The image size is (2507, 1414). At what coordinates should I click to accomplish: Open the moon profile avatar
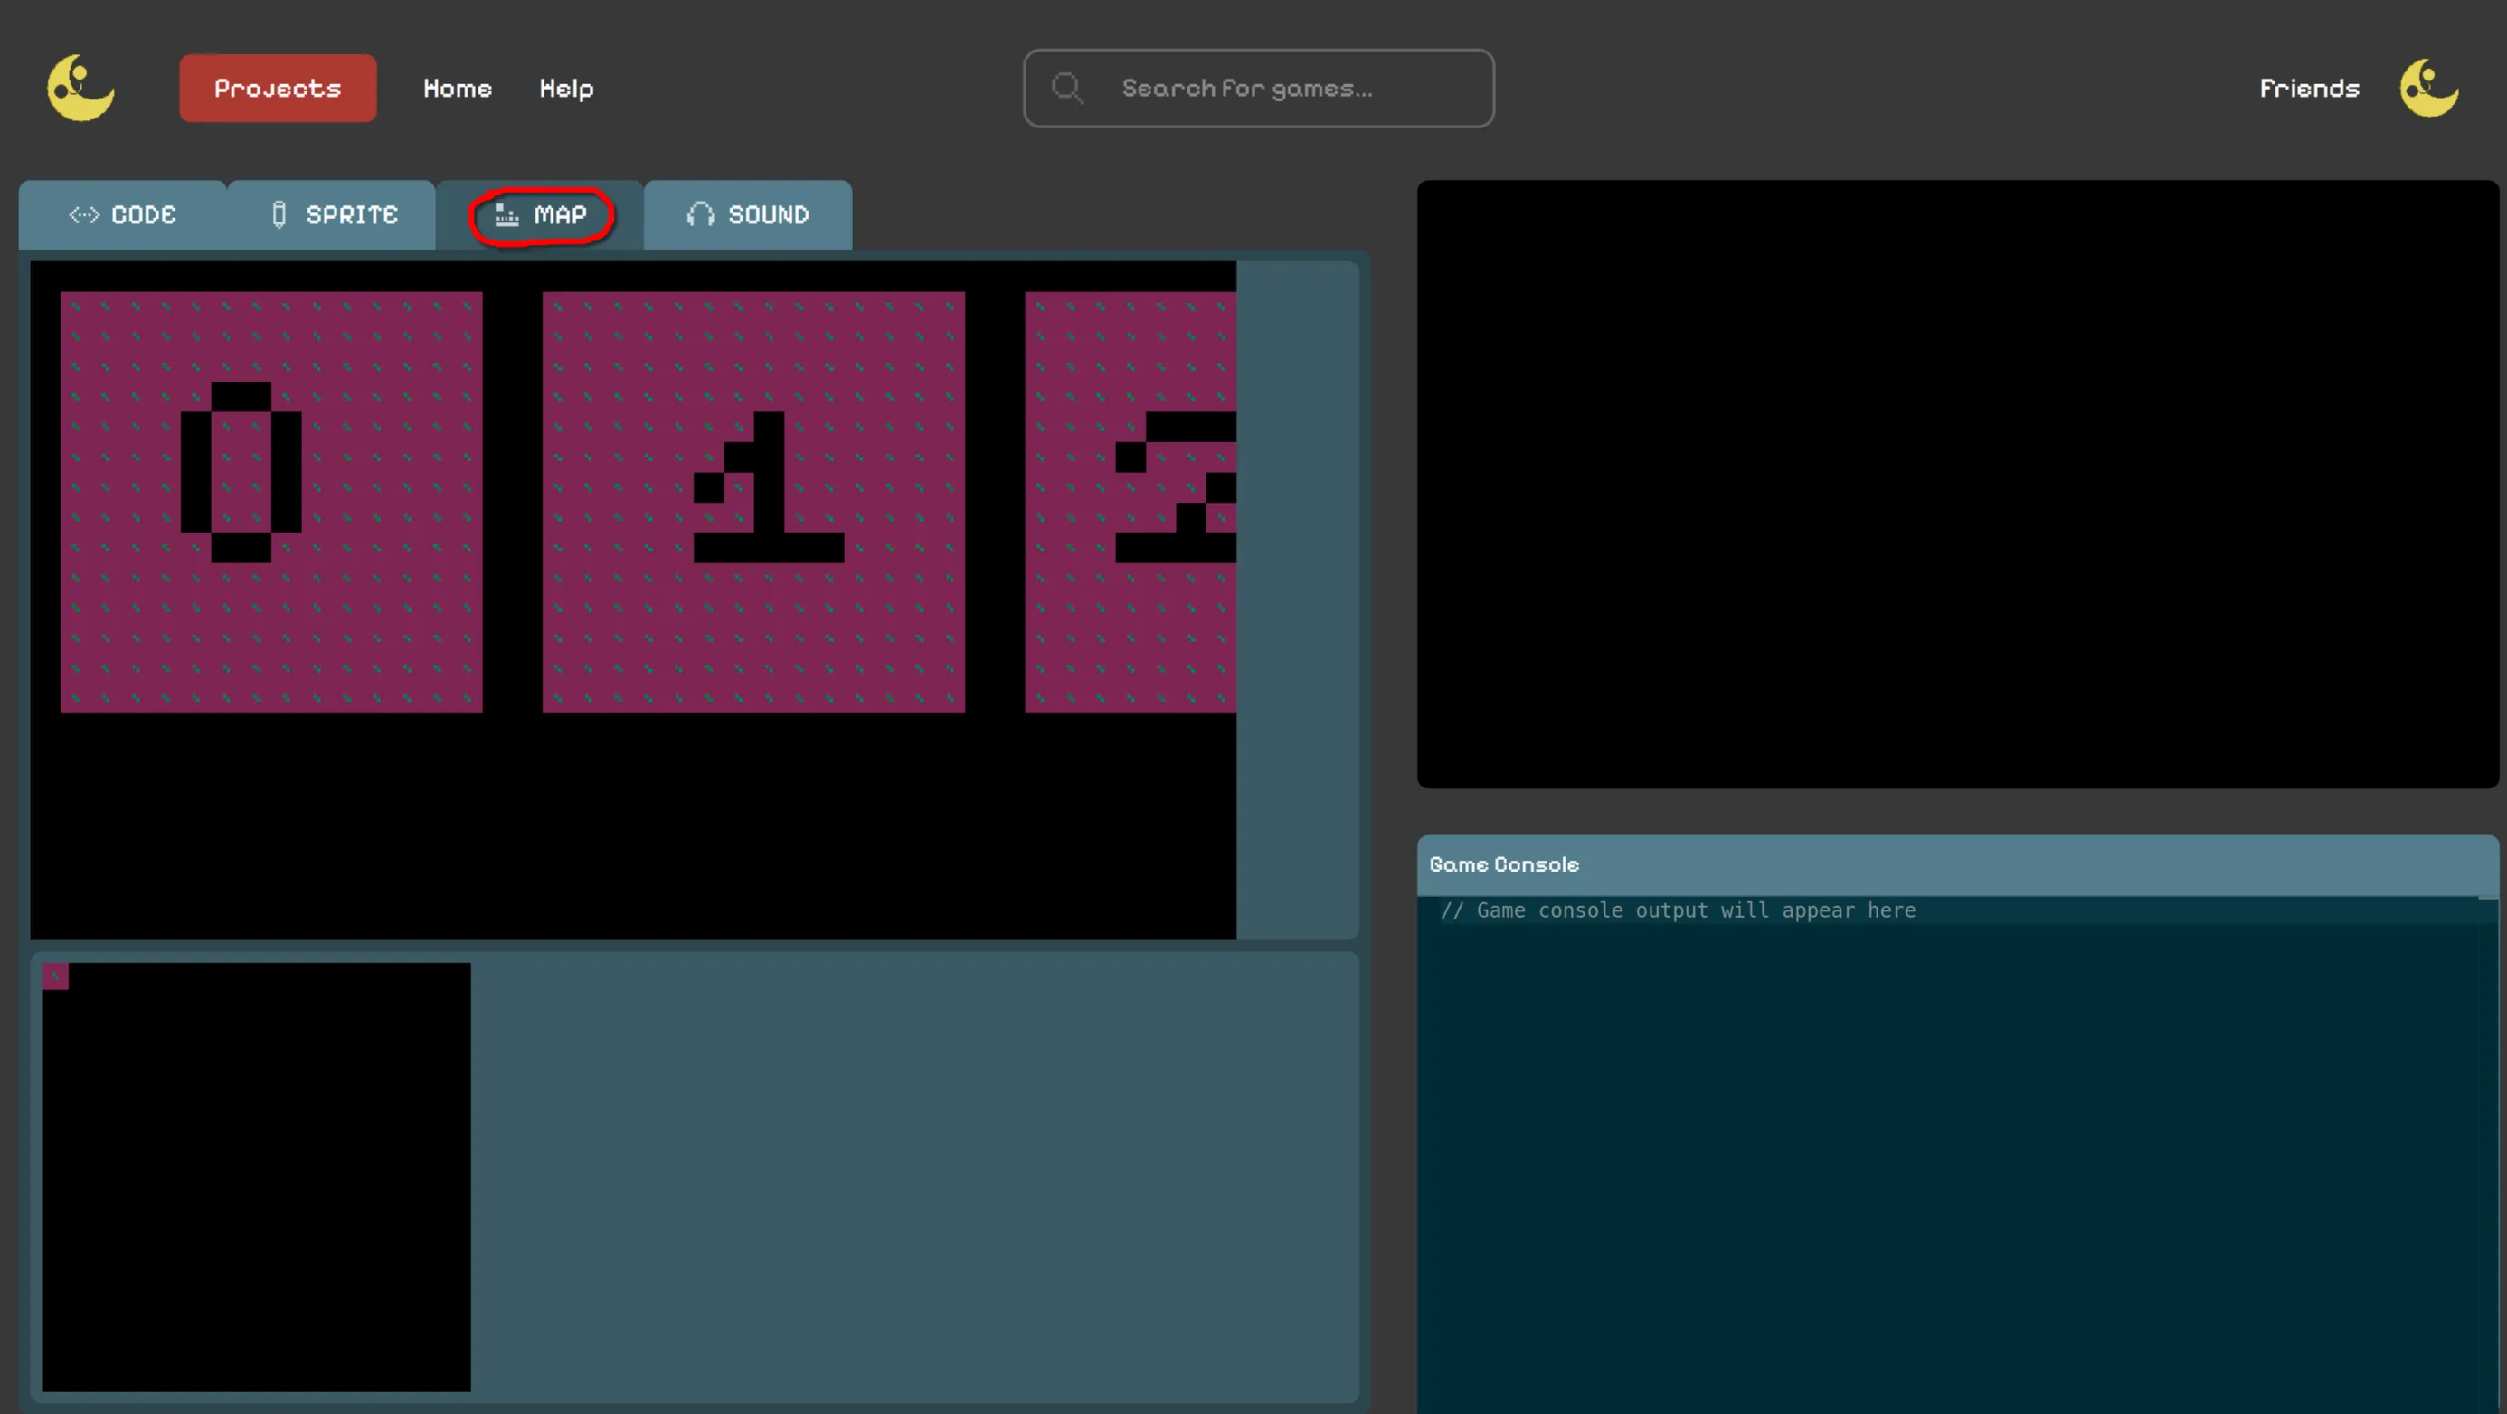(x=2429, y=88)
